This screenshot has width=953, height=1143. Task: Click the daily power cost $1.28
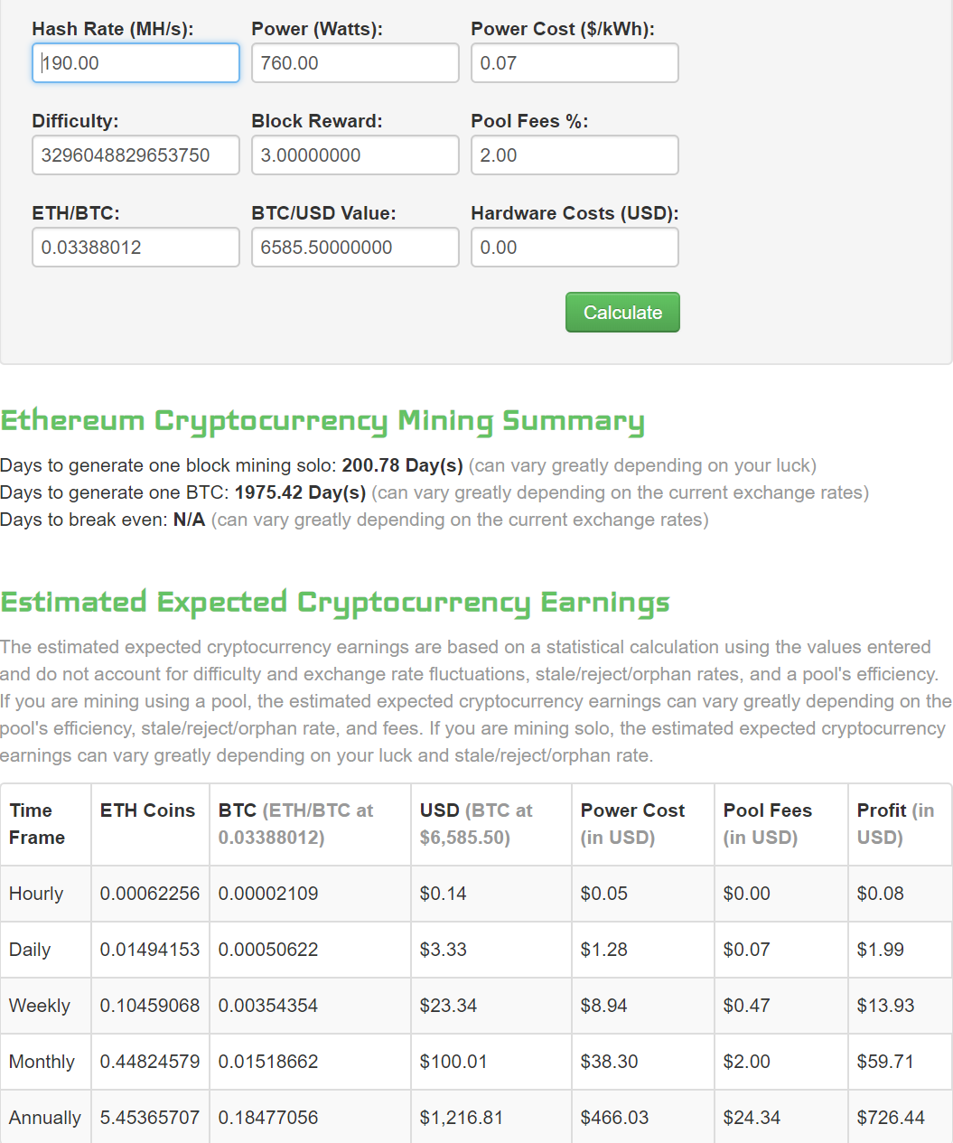pyautogui.click(x=604, y=950)
